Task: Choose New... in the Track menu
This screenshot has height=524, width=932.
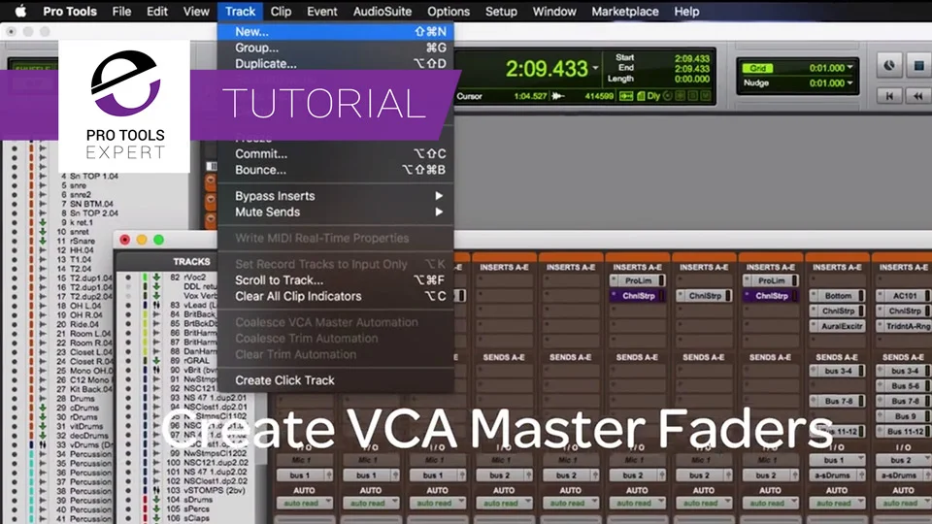Action: point(335,31)
